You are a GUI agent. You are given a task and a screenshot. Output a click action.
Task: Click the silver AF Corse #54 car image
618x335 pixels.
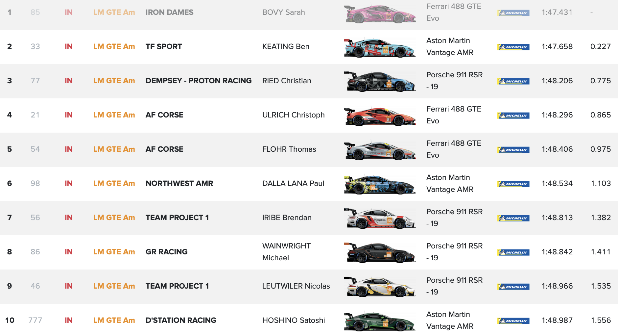point(380,150)
